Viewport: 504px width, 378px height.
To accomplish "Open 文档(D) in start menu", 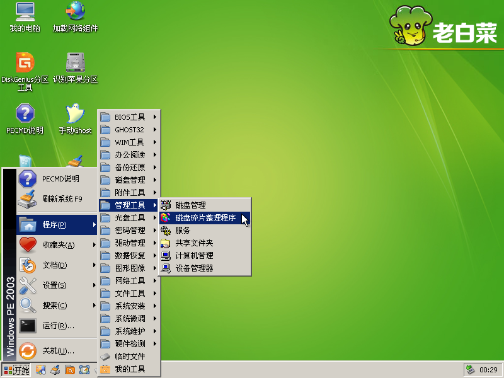I will click(57, 265).
